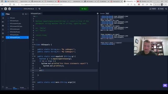Open the Files panel three-dot menu
The image size is (168, 94).
pyautogui.click(x=28, y=14)
